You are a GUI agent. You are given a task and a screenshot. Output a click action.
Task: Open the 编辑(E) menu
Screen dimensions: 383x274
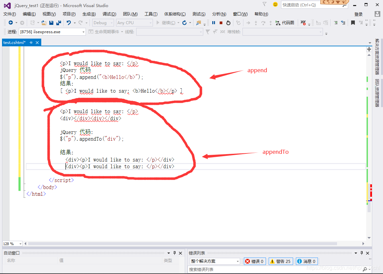(29, 14)
